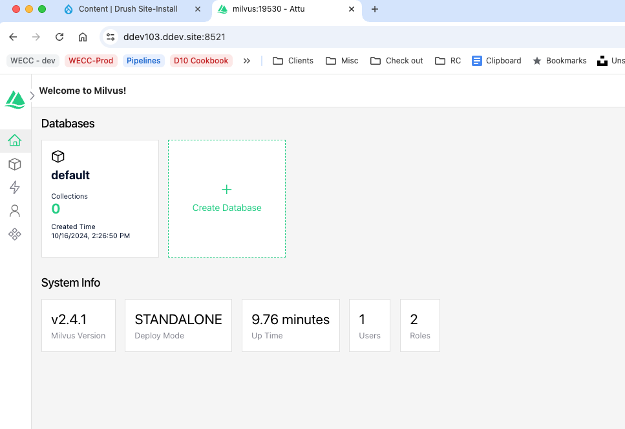Viewport: 625px width, 429px height.
Task: Open the Misc bookmark folder
Action: point(342,61)
